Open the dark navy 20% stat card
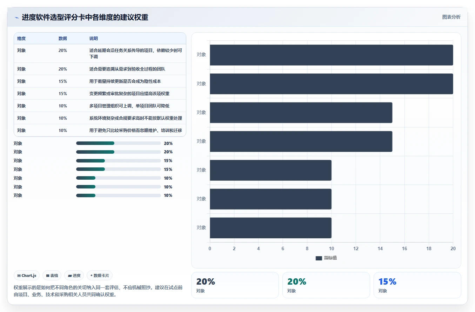The width and height of the screenshot is (475, 312). tap(235, 285)
